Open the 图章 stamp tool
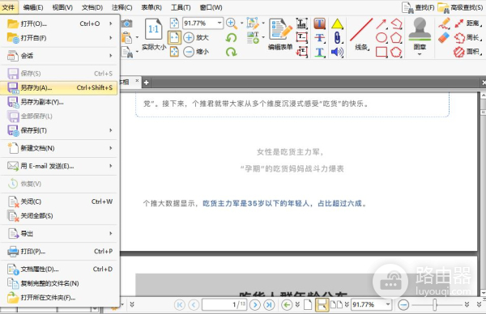This screenshot has height=314, width=486. 420,36
